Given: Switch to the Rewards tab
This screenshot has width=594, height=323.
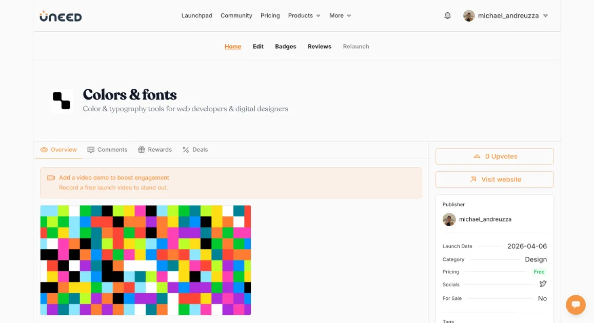Looking at the screenshot, I should 155,150.
